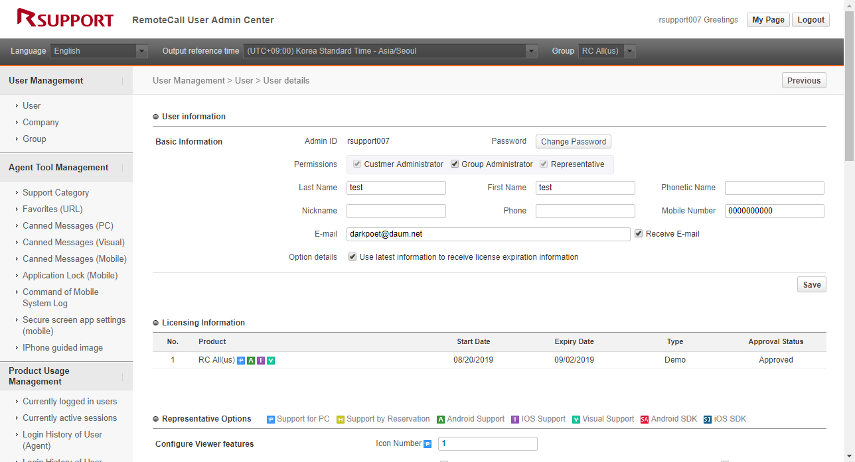Toggle Custmer Administrator permission checkbox
Image resolution: width=855 pixels, height=462 pixels.
pyautogui.click(x=357, y=164)
